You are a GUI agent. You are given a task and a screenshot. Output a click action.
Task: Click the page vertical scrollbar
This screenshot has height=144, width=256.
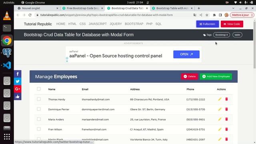pos(254,45)
